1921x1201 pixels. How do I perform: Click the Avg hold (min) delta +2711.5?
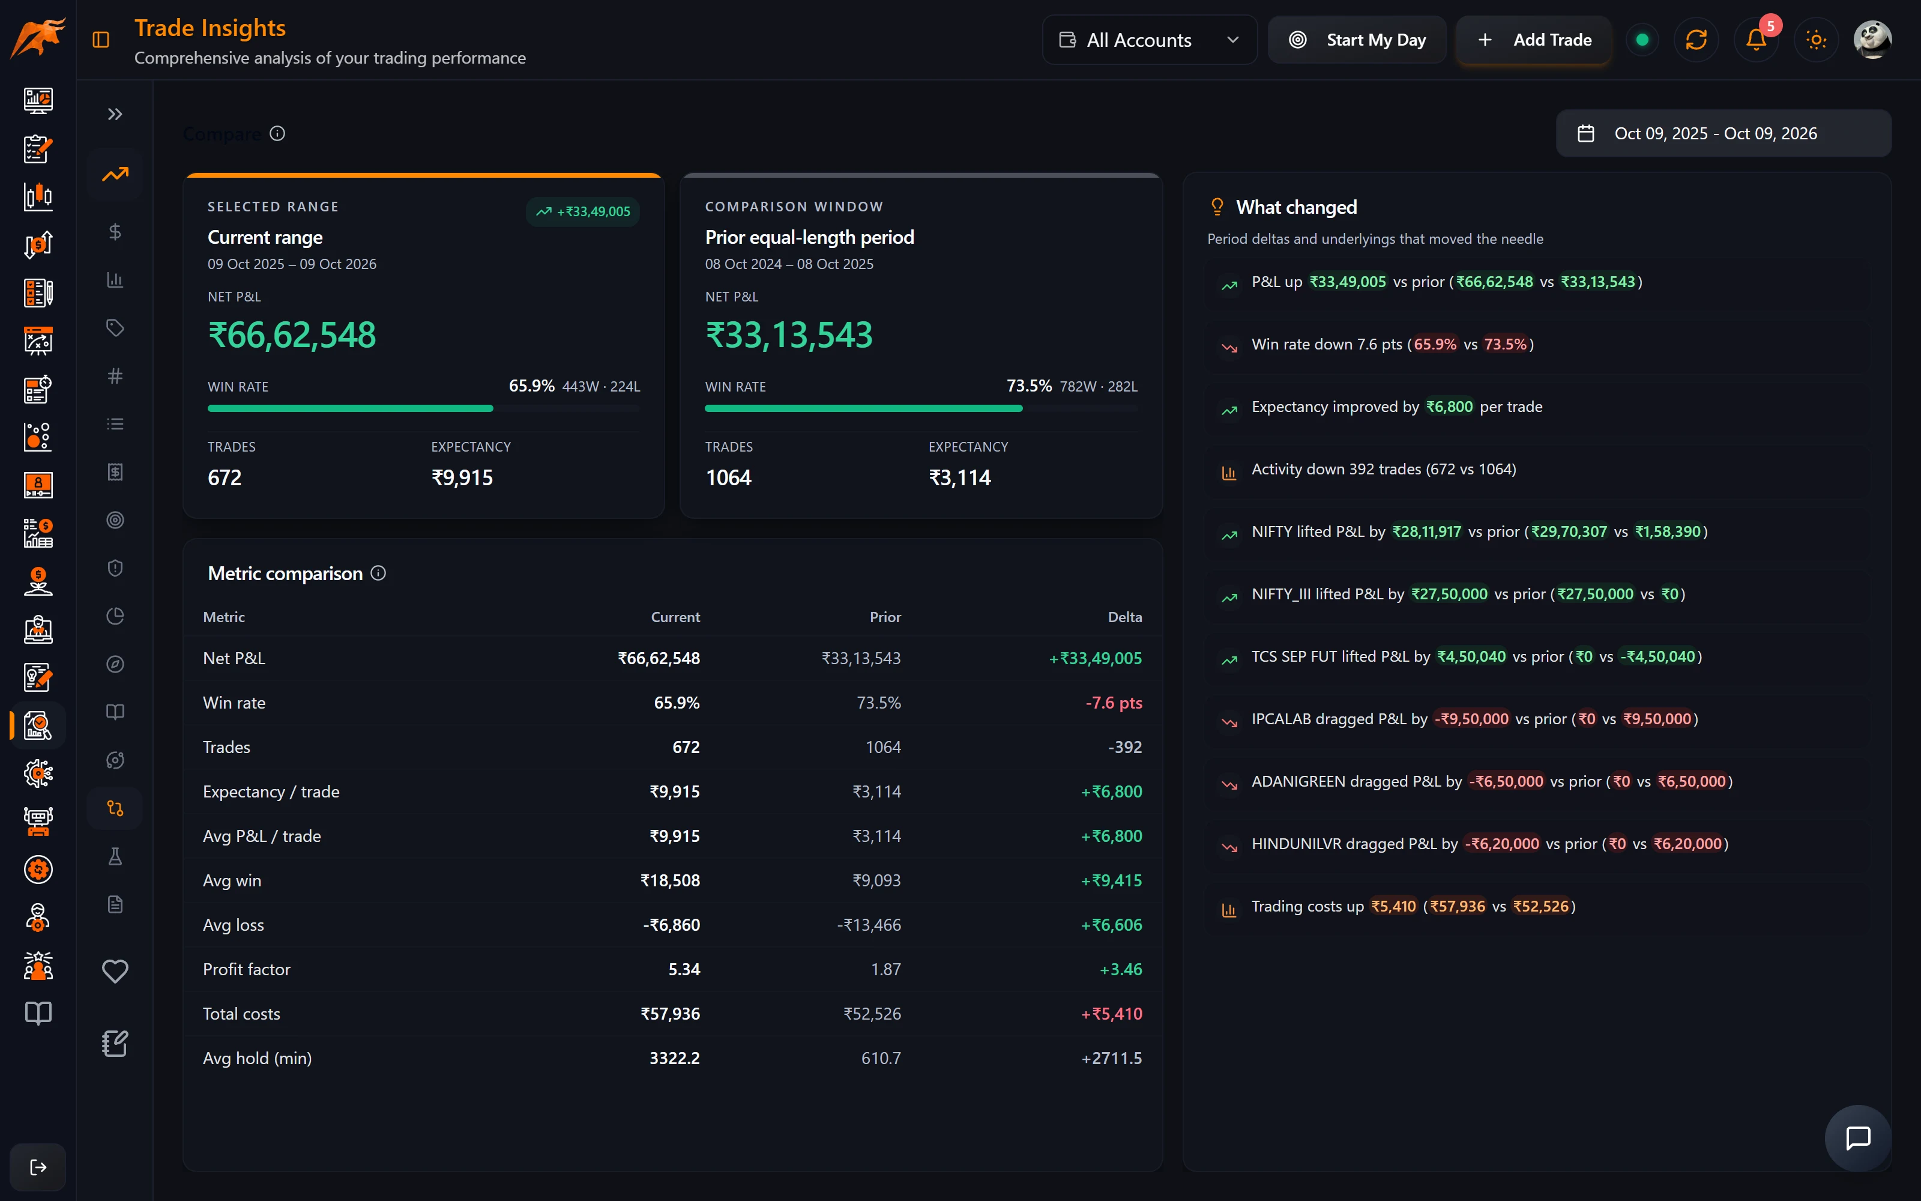[x=1111, y=1058]
